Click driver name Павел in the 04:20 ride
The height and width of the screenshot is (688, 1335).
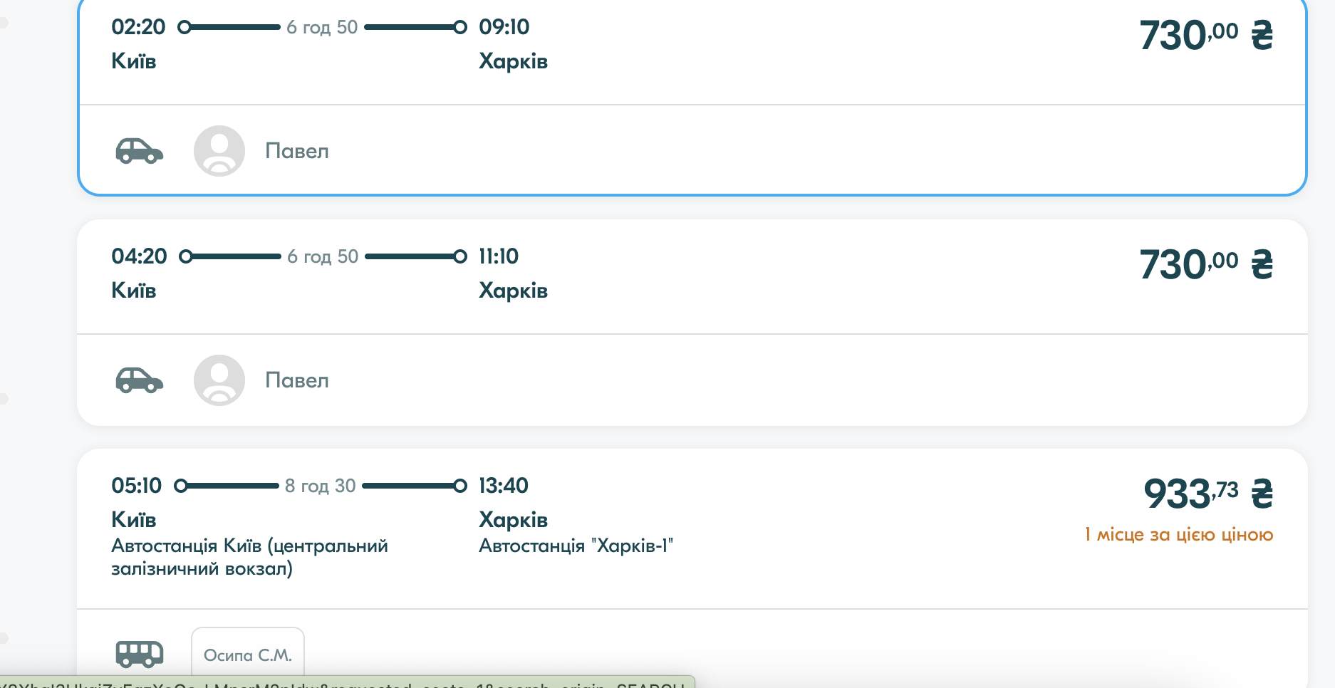[x=297, y=380]
